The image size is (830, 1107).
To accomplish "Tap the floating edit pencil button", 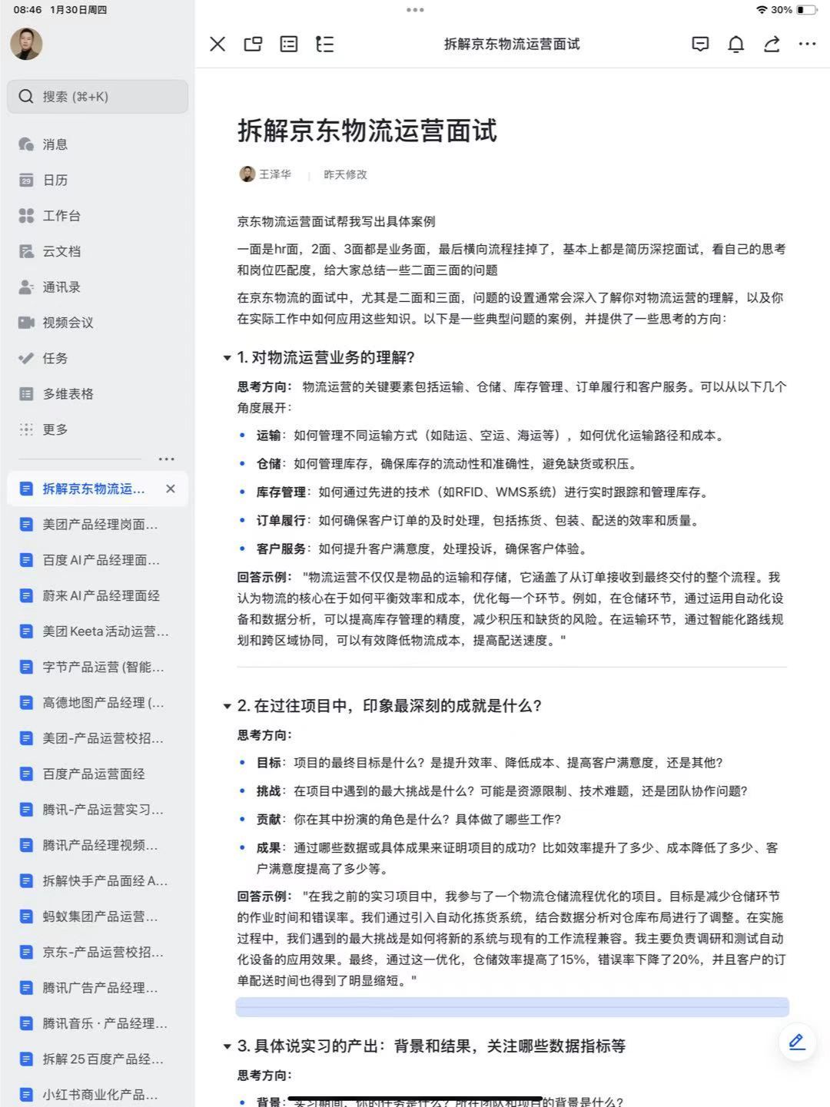I will coord(797,1042).
